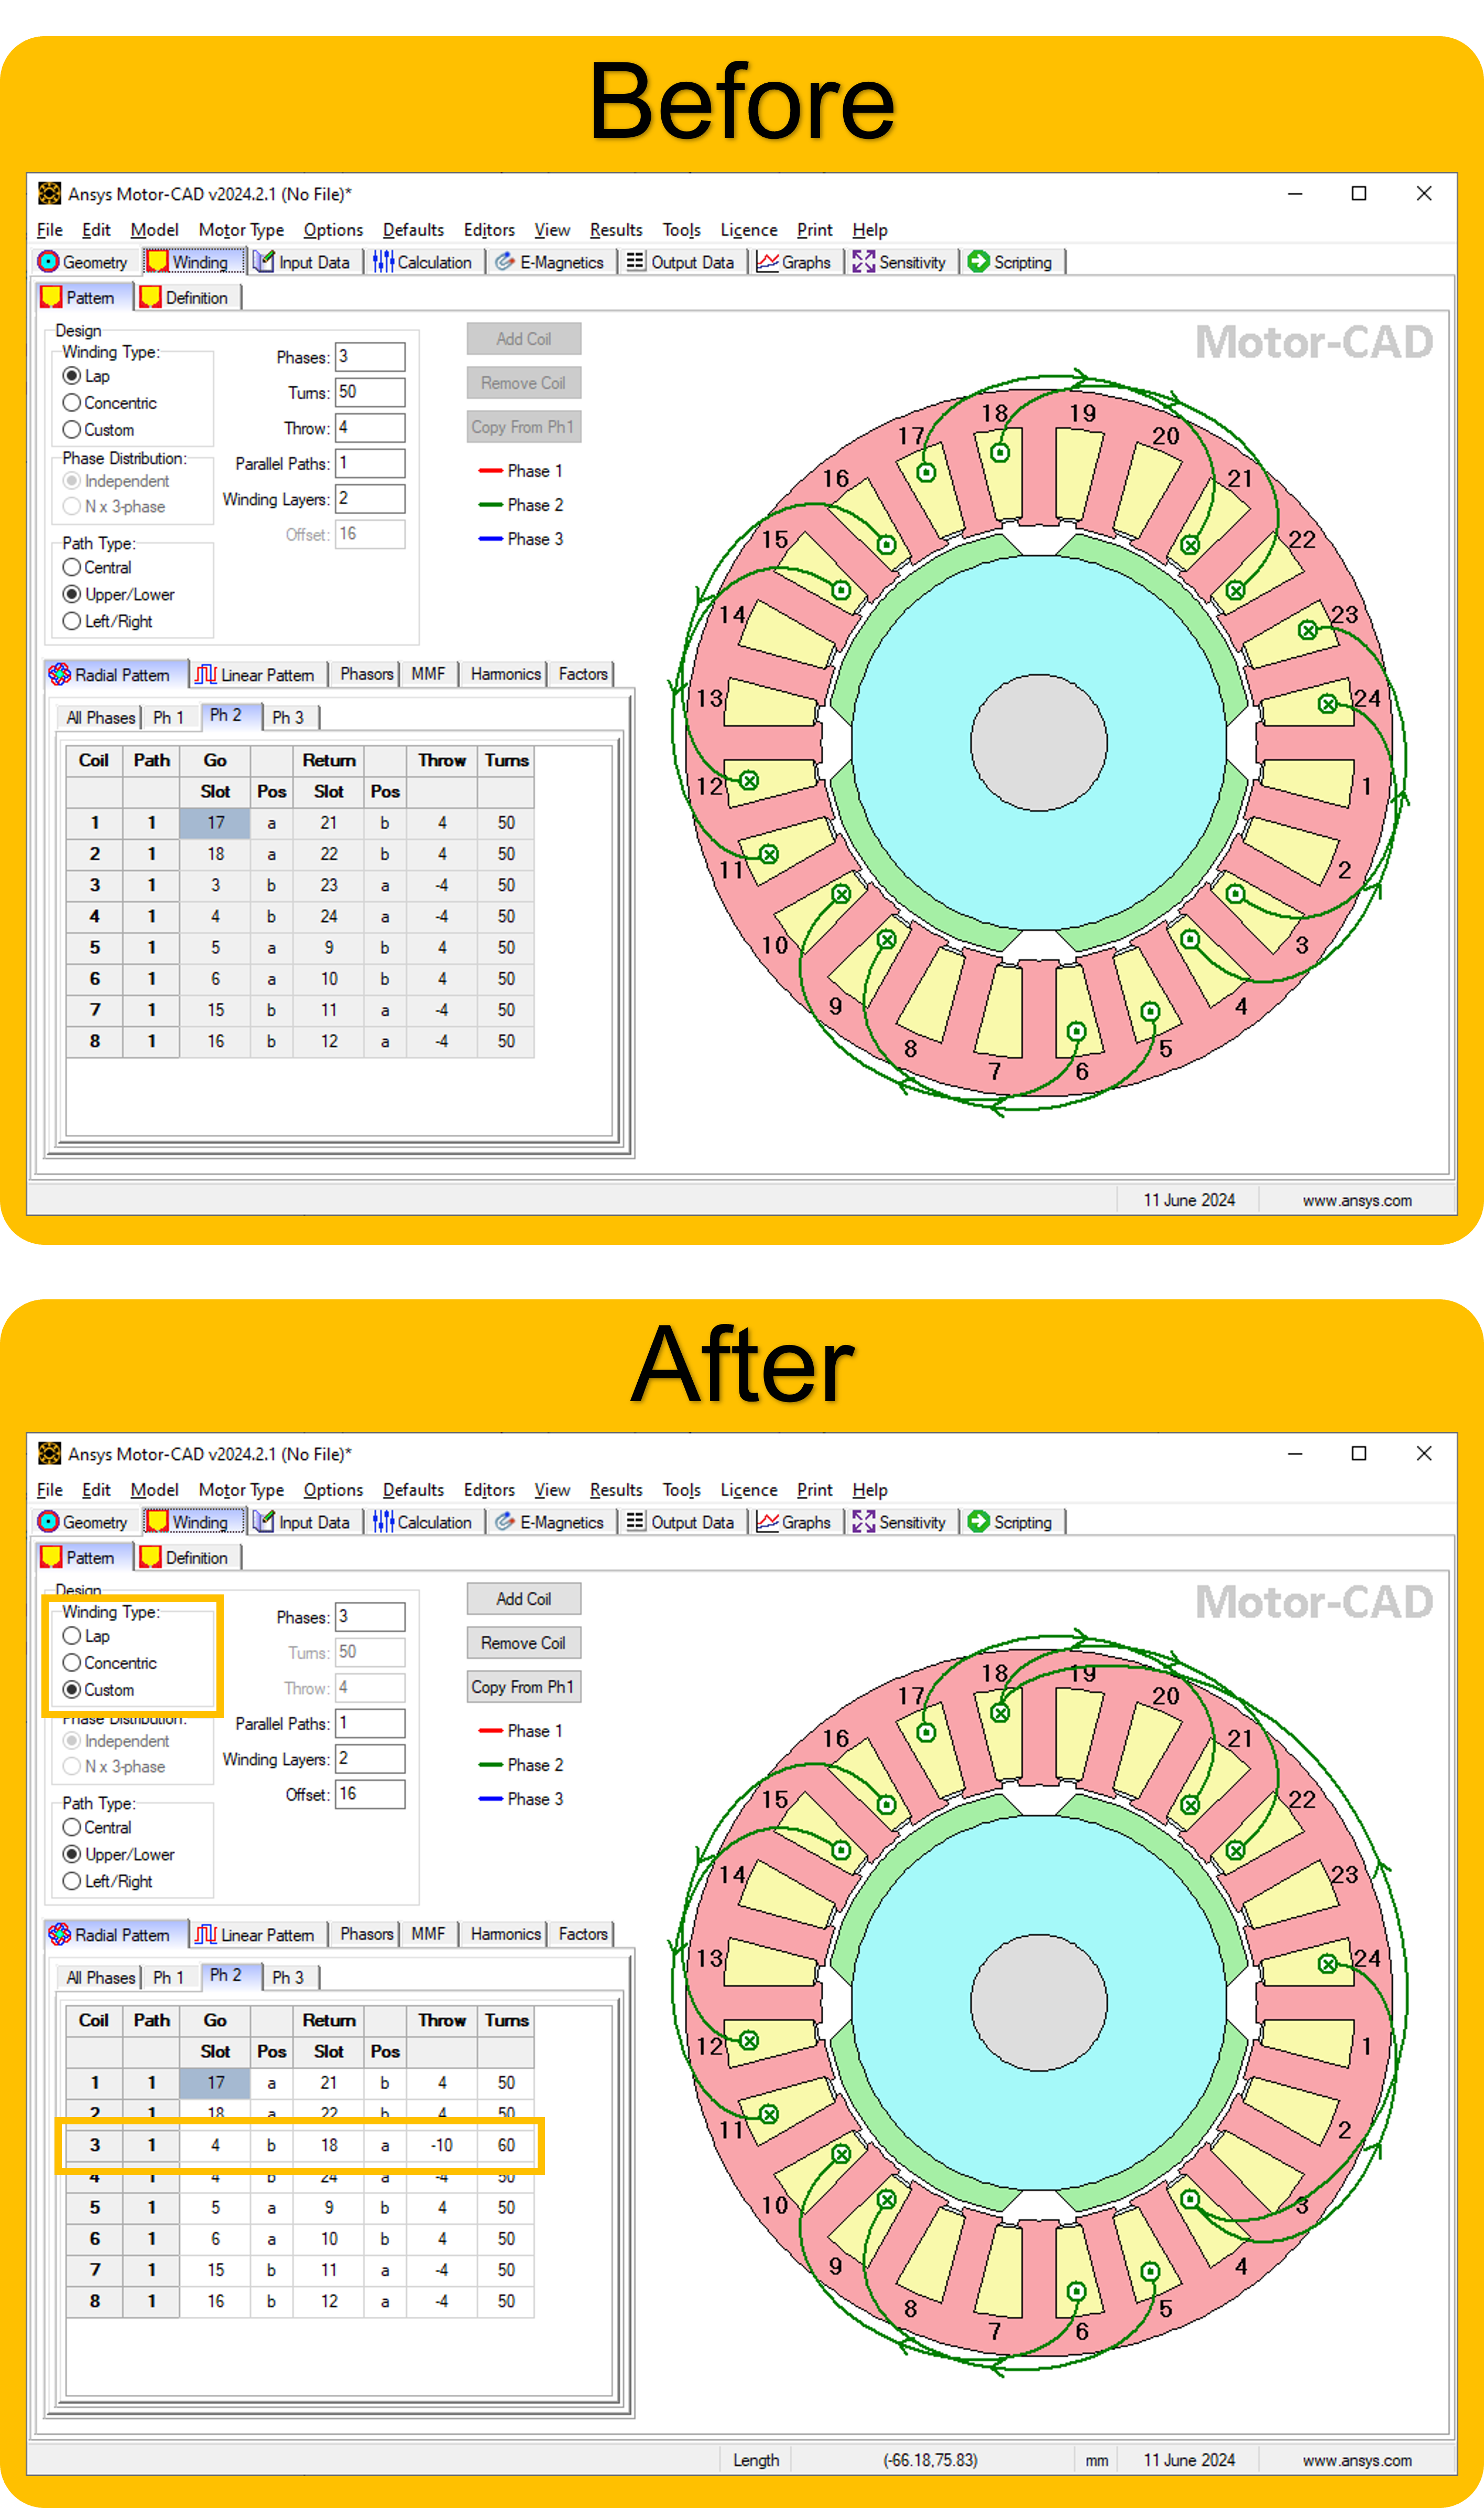The height and width of the screenshot is (2508, 1484).
Task: Select Definition sub-tab in the After window
Action: (185, 1558)
